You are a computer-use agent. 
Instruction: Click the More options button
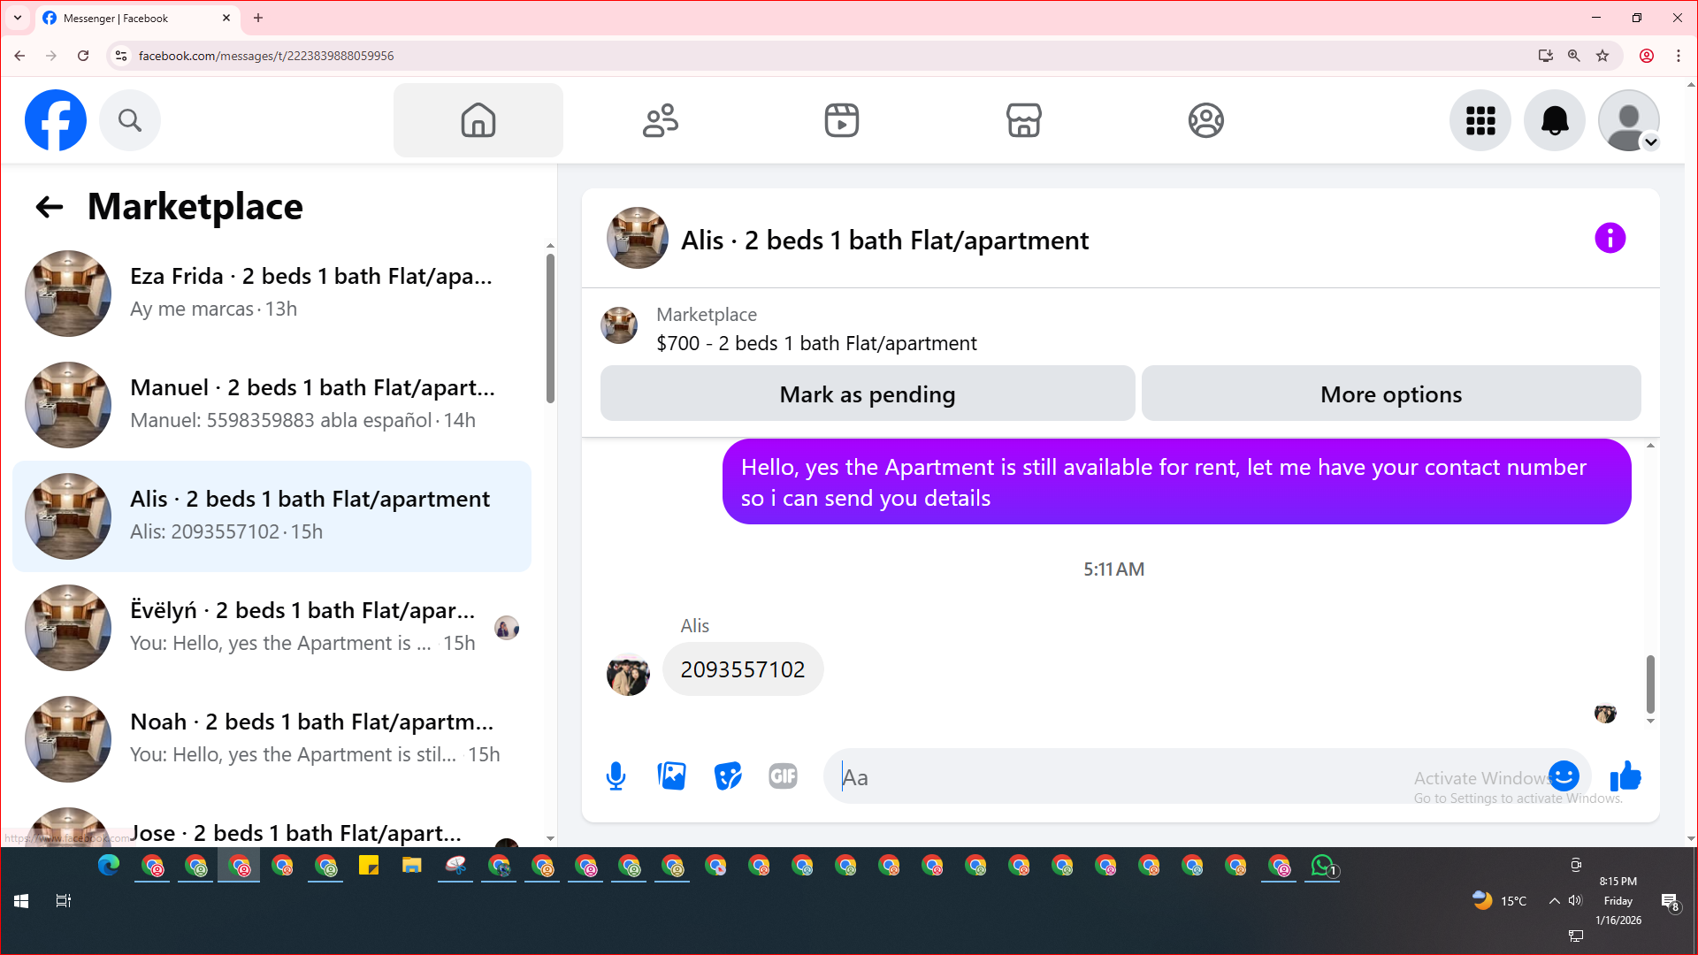1390,394
